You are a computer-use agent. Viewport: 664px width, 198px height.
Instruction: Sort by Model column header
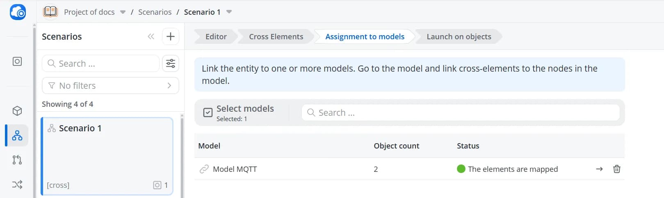pos(209,146)
